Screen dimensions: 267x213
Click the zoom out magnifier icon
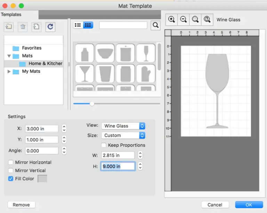click(x=183, y=20)
